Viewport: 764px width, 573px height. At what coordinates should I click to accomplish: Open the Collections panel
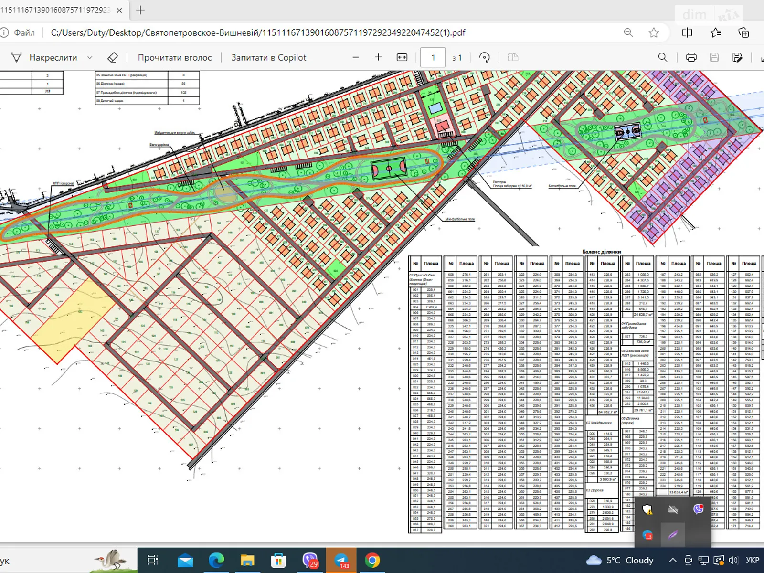743,32
